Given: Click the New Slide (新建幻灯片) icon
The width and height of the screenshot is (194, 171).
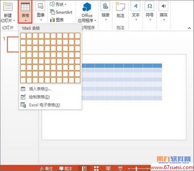Looking at the screenshot, I should [x=8, y=7].
